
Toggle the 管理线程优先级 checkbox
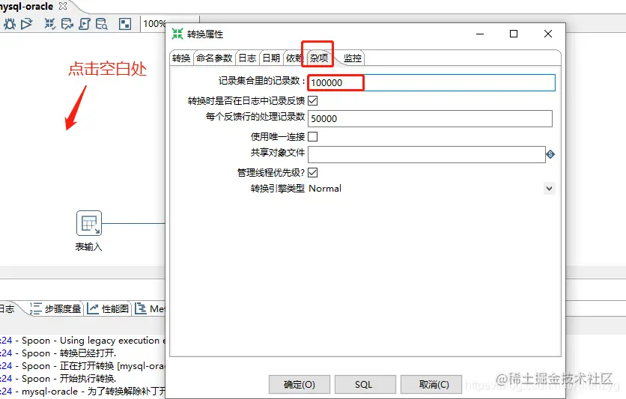point(313,172)
